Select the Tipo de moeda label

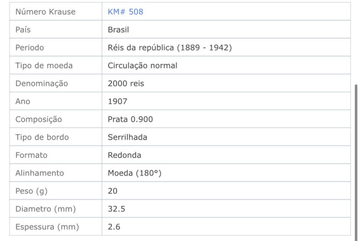click(x=44, y=66)
